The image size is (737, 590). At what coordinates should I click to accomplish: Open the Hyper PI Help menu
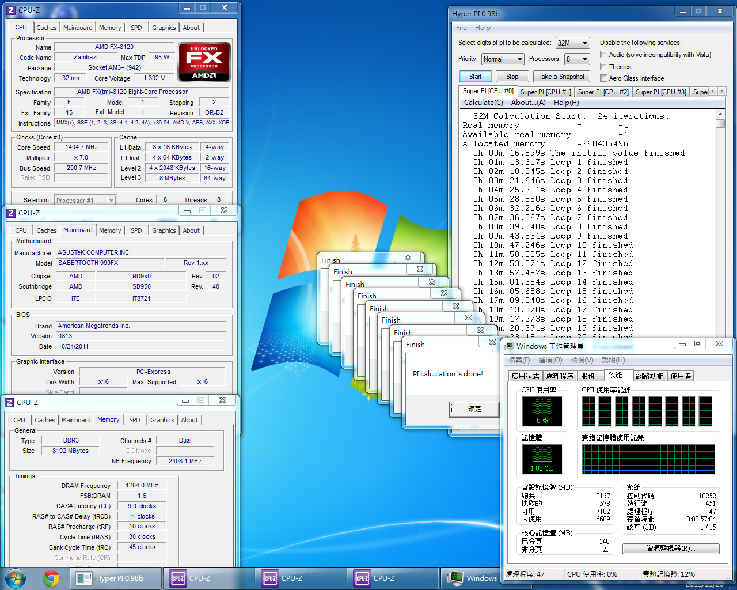[x=483, y=28]
